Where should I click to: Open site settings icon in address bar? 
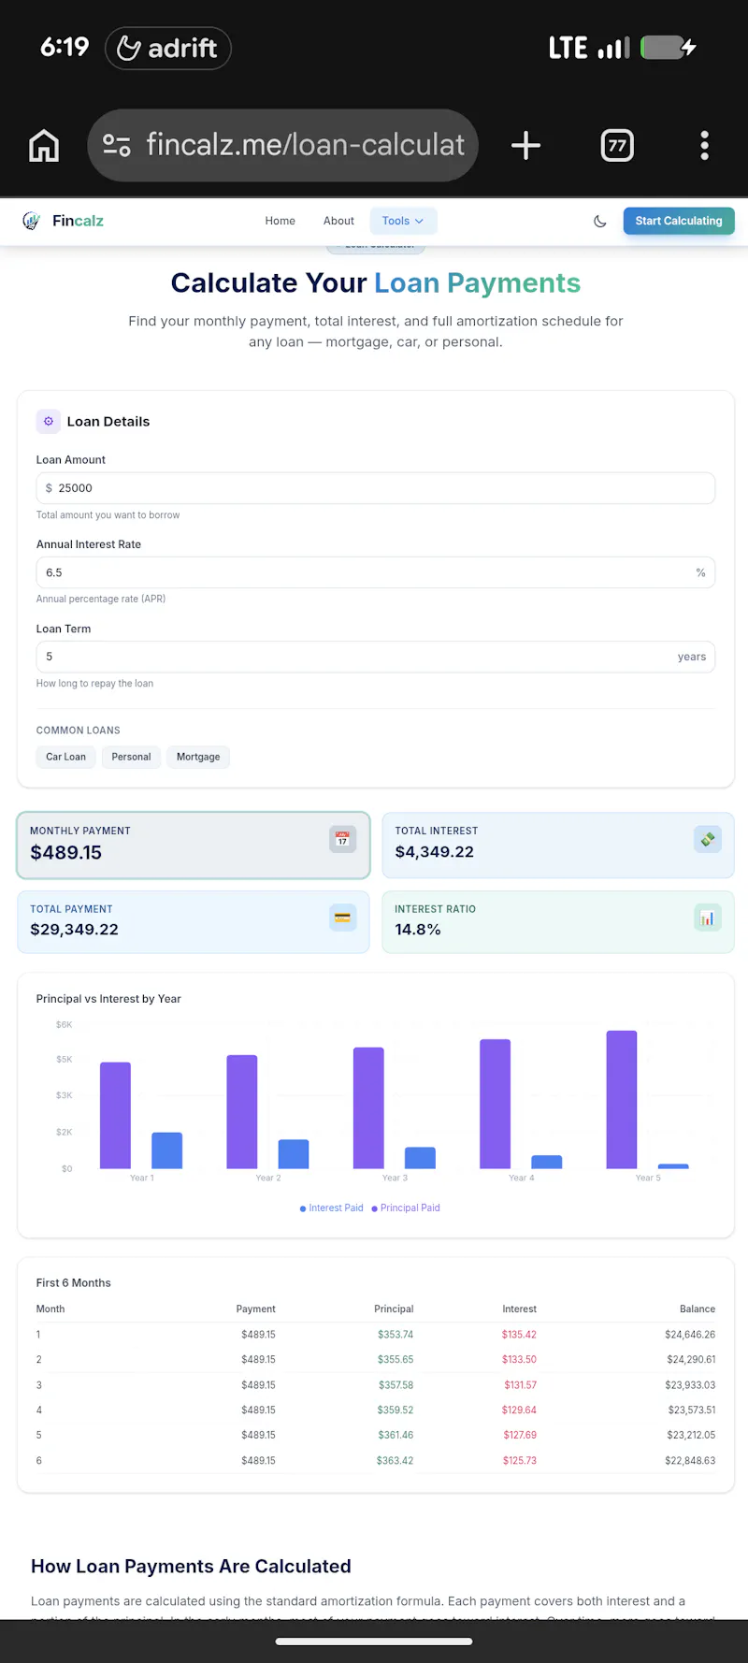click(x=117, y=145)
